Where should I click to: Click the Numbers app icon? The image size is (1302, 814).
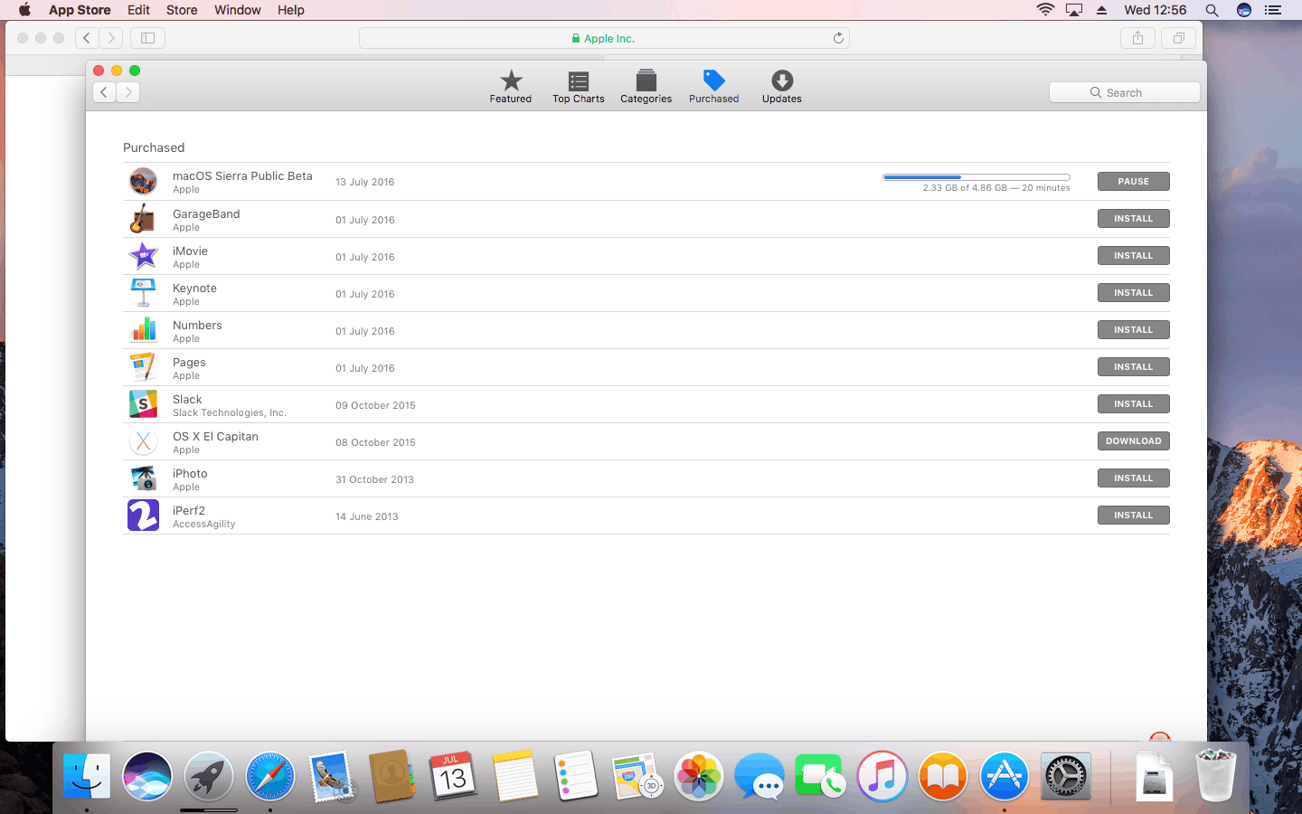tap(143, 330)
